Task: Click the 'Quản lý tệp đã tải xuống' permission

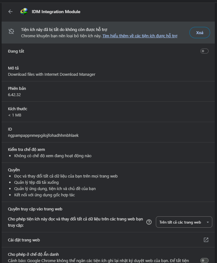Action: pos(36,182)
